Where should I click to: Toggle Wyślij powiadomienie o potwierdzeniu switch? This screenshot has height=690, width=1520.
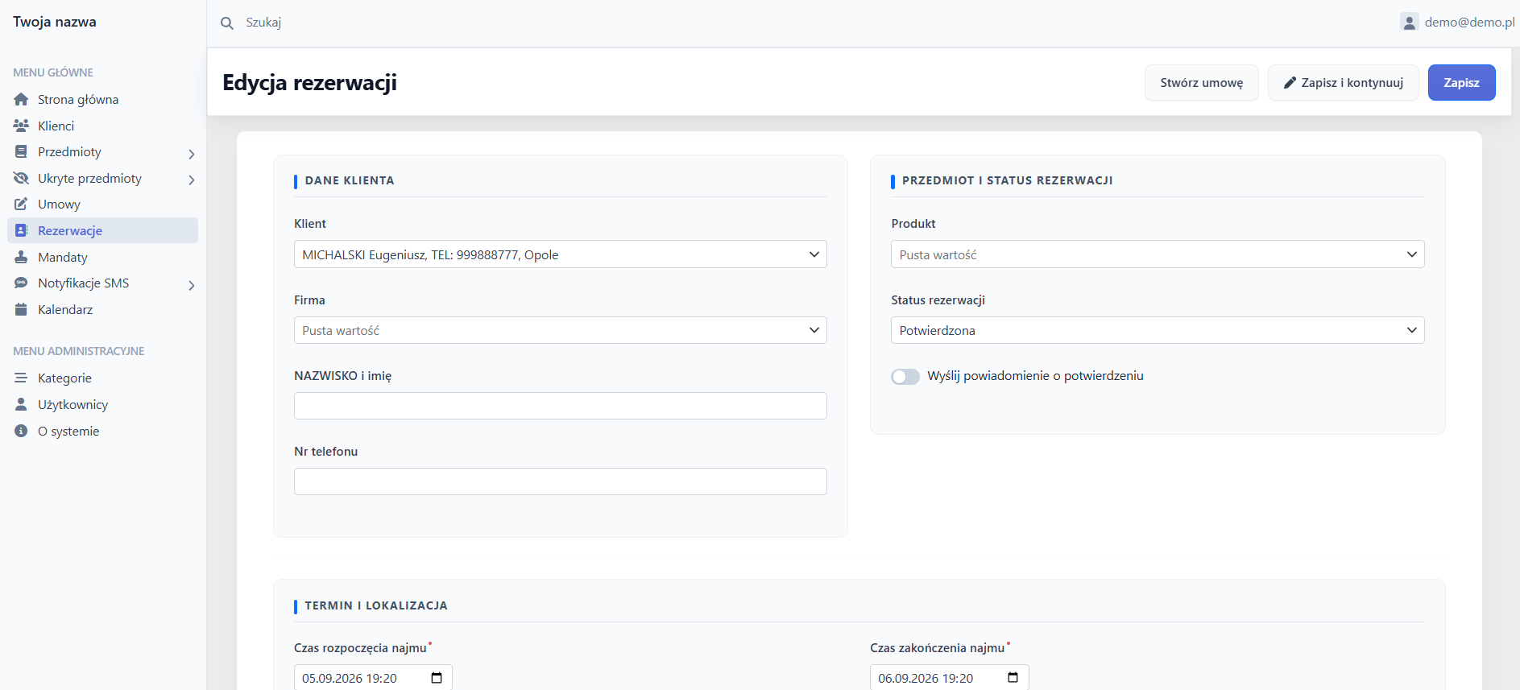(x=905, y=376)
